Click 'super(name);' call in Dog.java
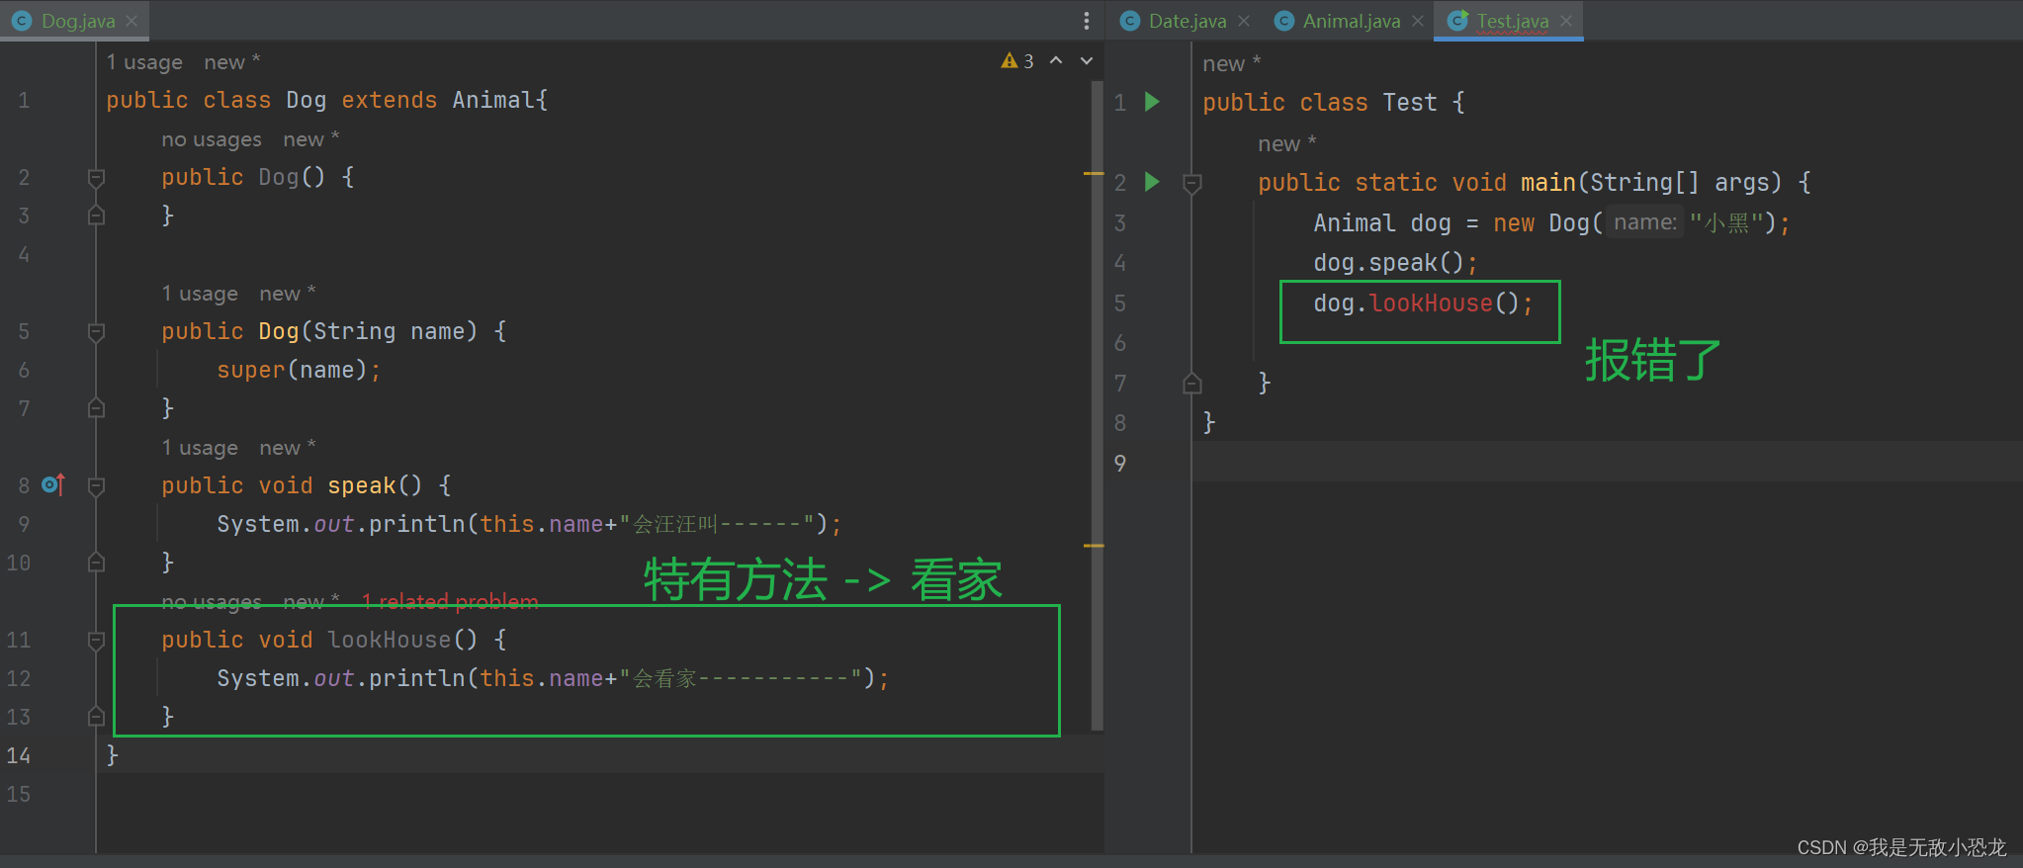Viewport: 2023px width, 868px height. (x=299, y=370)
